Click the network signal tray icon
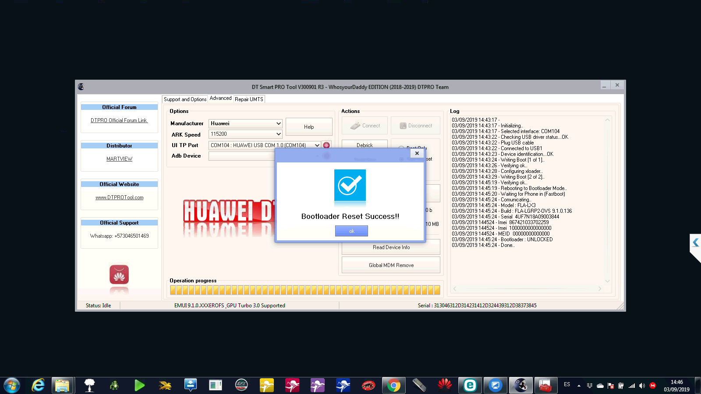The image size is (701, 394). pyautogui.click(x=632, y=386)
